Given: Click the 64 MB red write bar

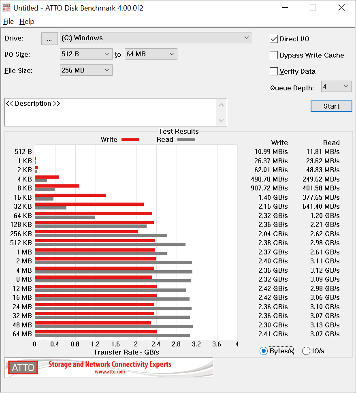Looking at the screenshot, I should 96,332.
